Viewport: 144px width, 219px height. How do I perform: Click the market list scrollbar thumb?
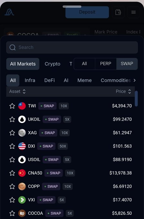tap(136, 99)
